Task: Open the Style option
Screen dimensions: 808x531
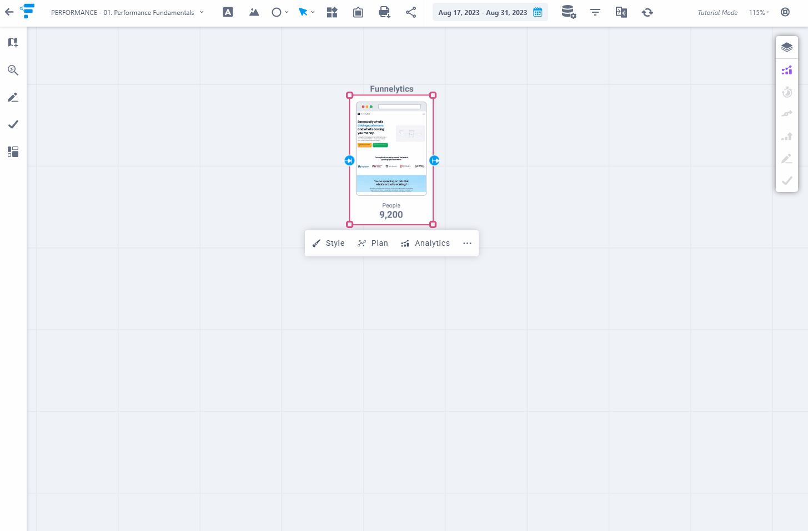Action: [328, 243]
